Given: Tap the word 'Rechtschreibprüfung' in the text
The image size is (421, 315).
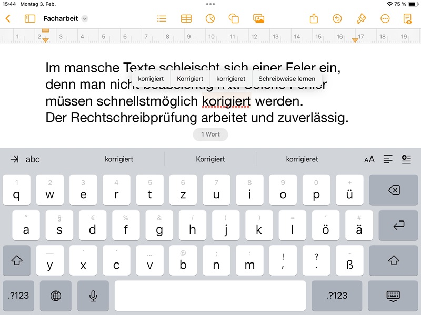Looking at the screenshot, I should tap(134, 118).
